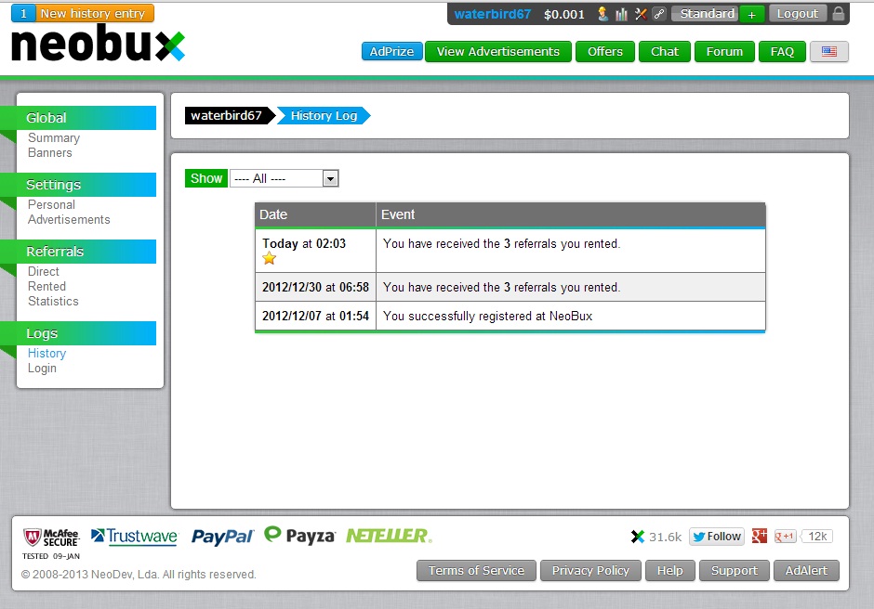Click the History Log breadcrumb
Image resolution: width=874 pixels, height=609 pixels.
(324, 115)
